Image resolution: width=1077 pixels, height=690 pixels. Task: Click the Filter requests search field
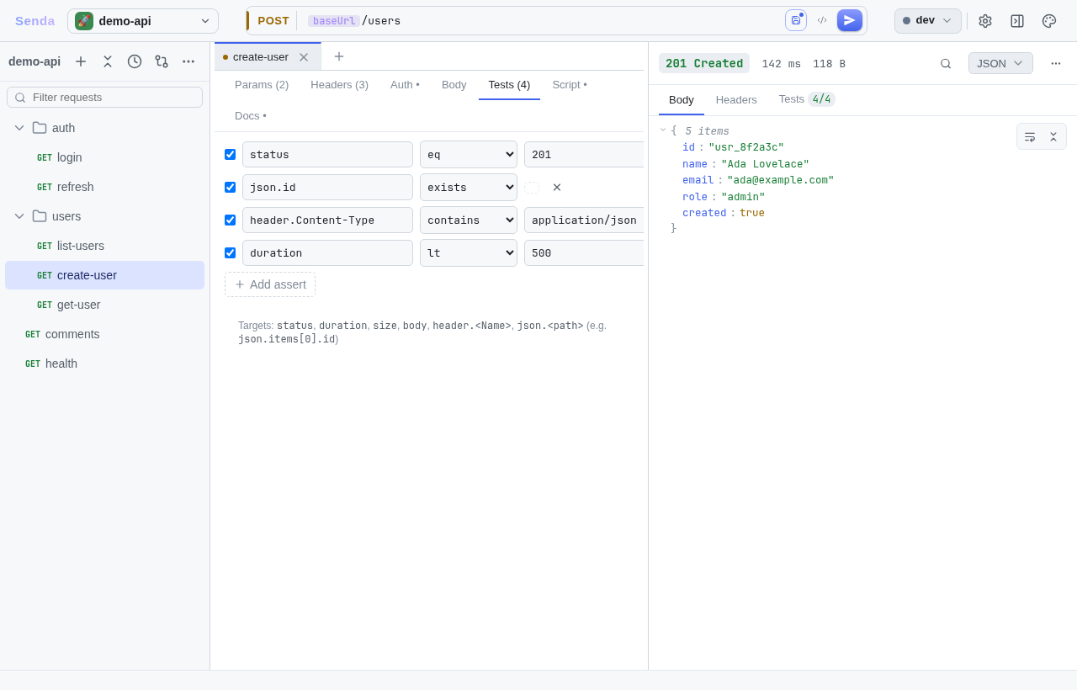[x=105, y=98]
